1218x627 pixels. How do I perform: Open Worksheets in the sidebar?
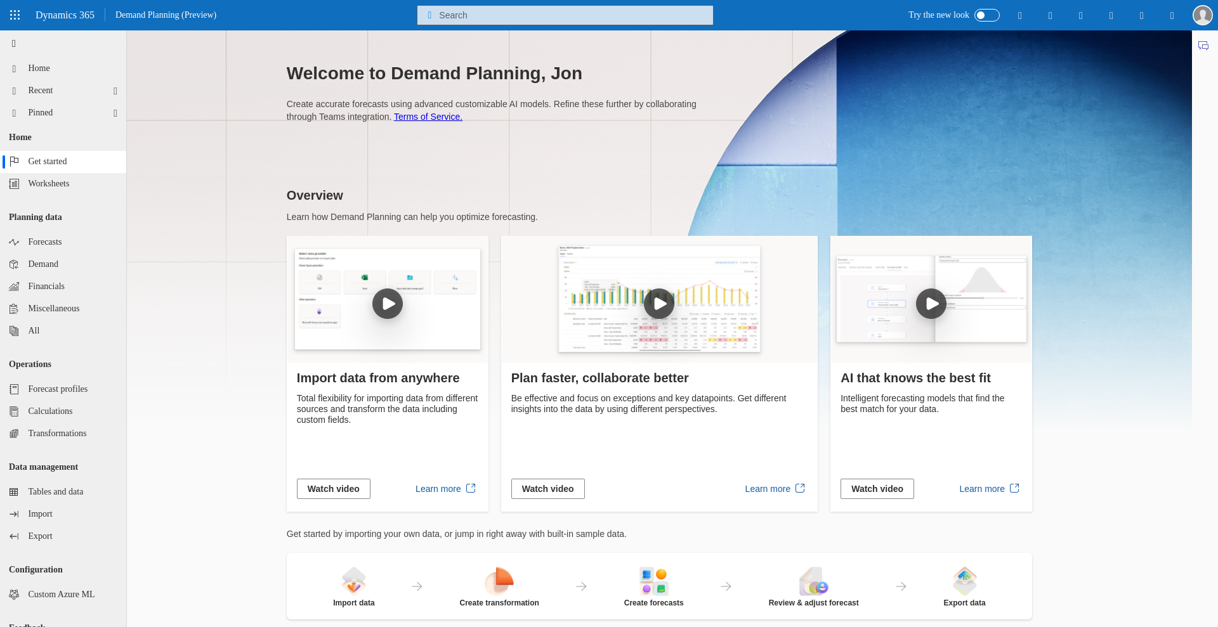(x=49, y=184)
